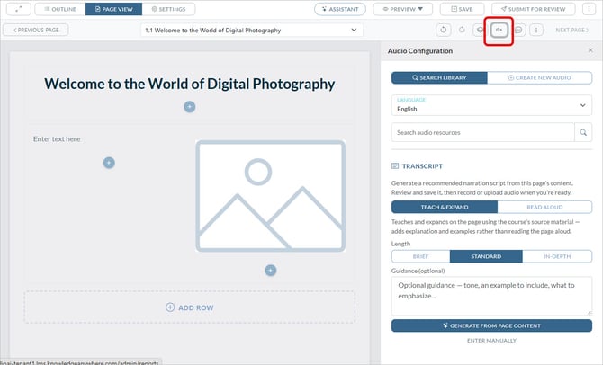Open the Preview dropdown
Viewport: 603px width, 365px height.
(402, 9)
